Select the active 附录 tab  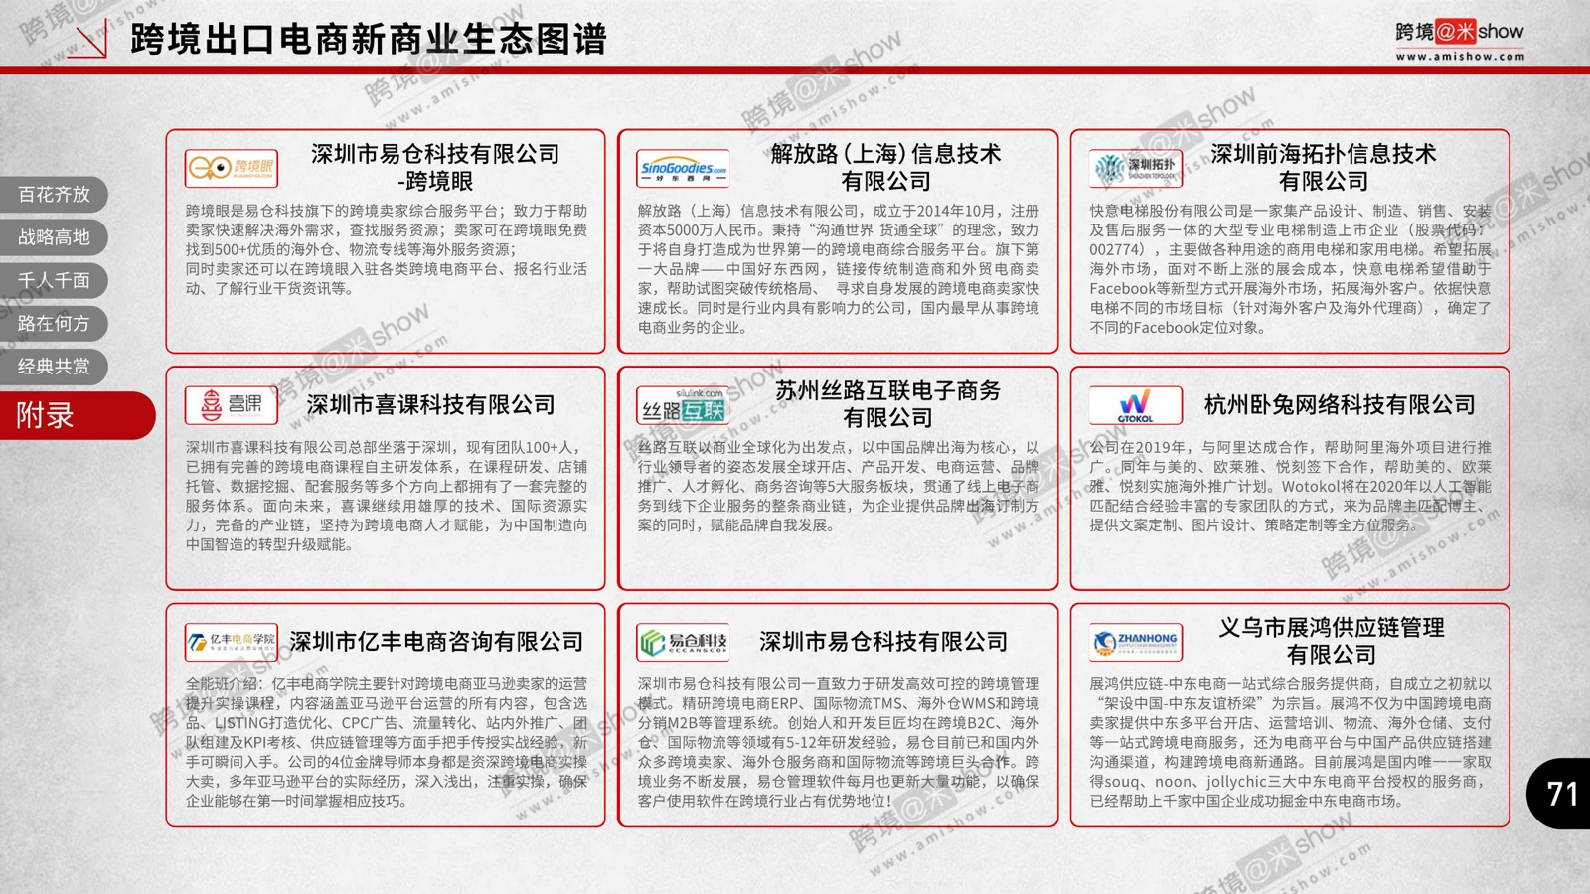pos(77,415)
